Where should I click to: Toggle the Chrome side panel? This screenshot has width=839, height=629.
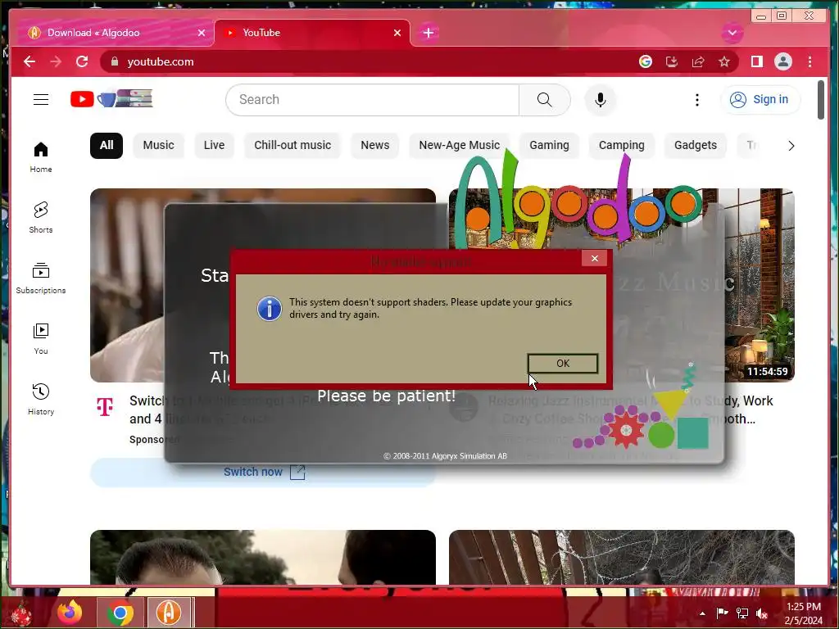[x=756, y=61]
